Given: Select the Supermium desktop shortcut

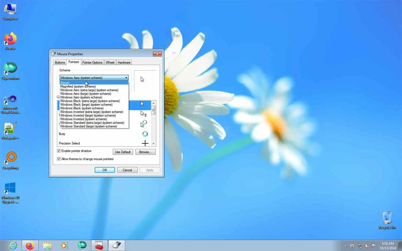Looking at the screenshot, I should click(x=10, y=71).
